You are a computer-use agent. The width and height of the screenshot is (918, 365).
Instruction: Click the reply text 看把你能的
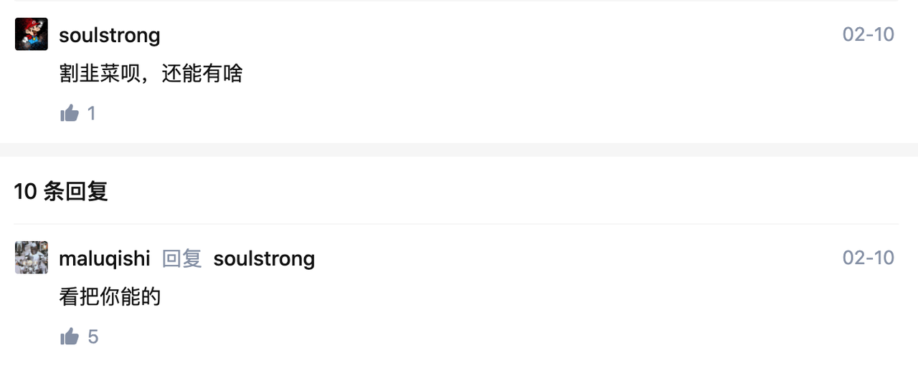110,297
